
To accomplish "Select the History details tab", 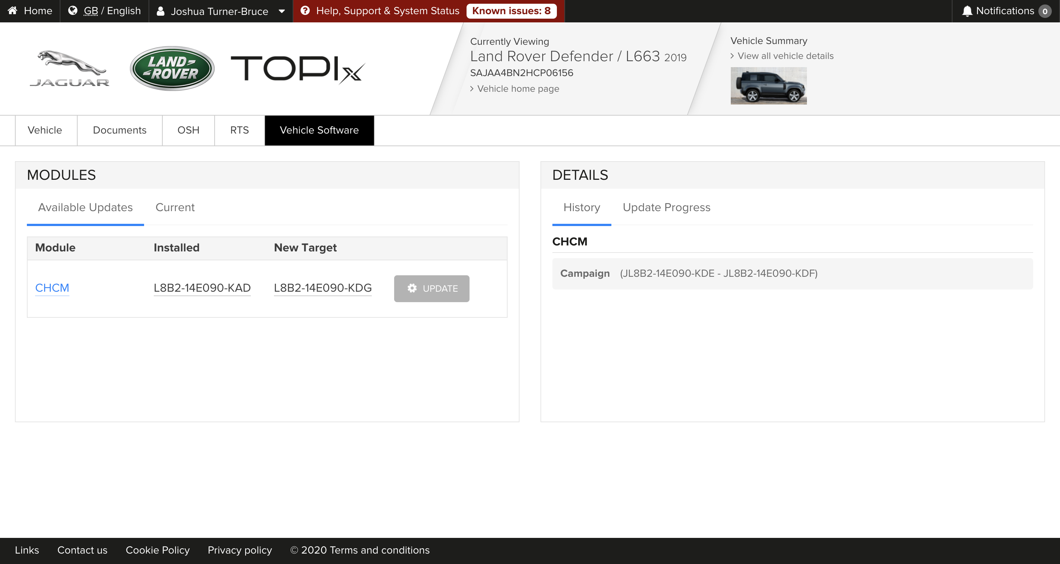I will 582,208.
